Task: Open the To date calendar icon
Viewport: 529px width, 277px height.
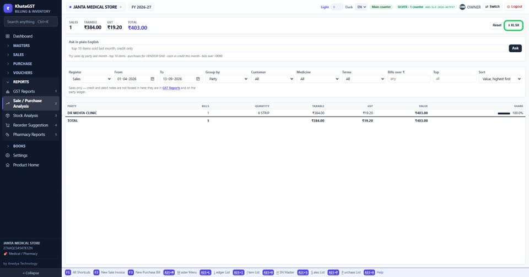Action: (x=198, y=79)
